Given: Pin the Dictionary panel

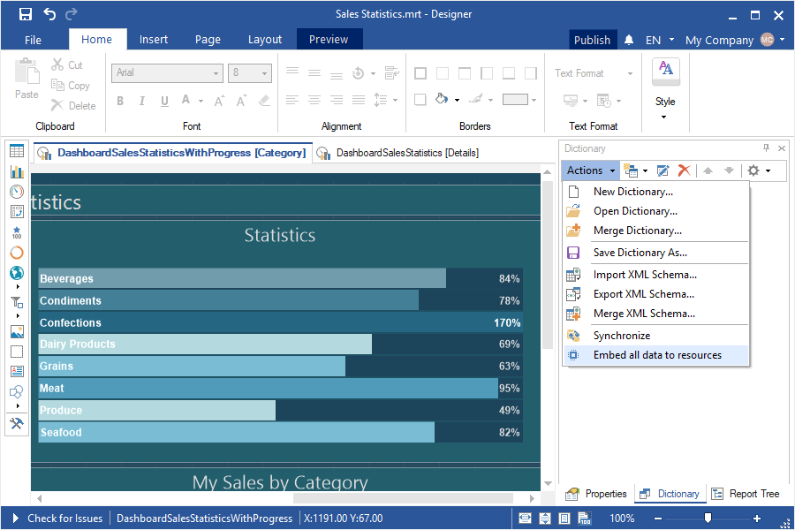Looking at the screenshot, I should [766, 148].
